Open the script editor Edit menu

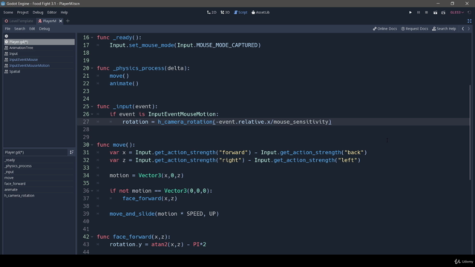[x=32, y=29]
